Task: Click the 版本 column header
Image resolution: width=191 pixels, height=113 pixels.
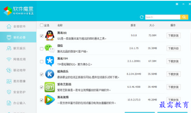Action: (133, 25)
